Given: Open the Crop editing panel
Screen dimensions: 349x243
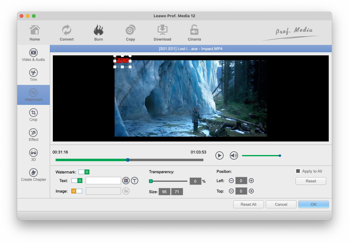Looking at the screenshot, I should pyautogui.click(x=33, y=115).
